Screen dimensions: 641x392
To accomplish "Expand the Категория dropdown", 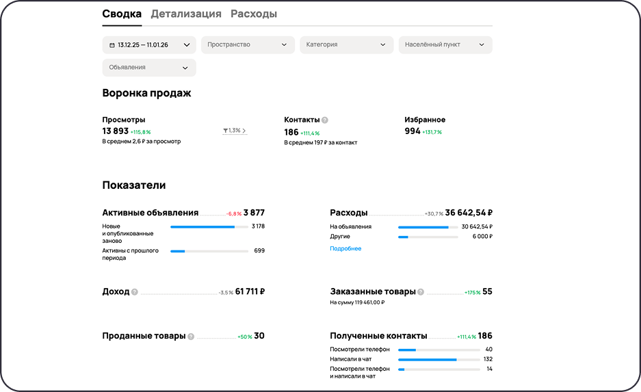I will 347,45.
